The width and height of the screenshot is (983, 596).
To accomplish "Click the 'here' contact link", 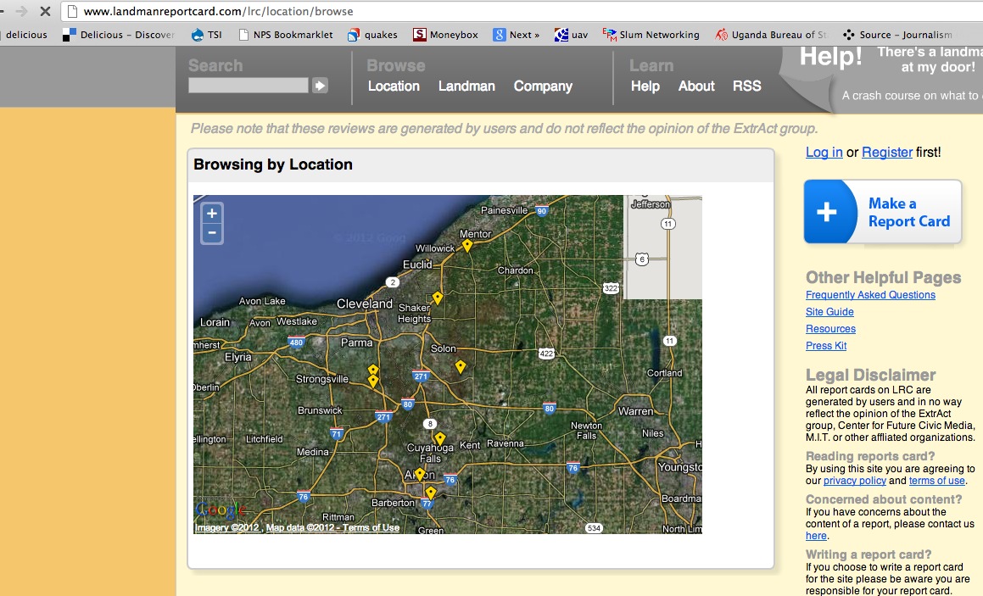I will [816, 536].
